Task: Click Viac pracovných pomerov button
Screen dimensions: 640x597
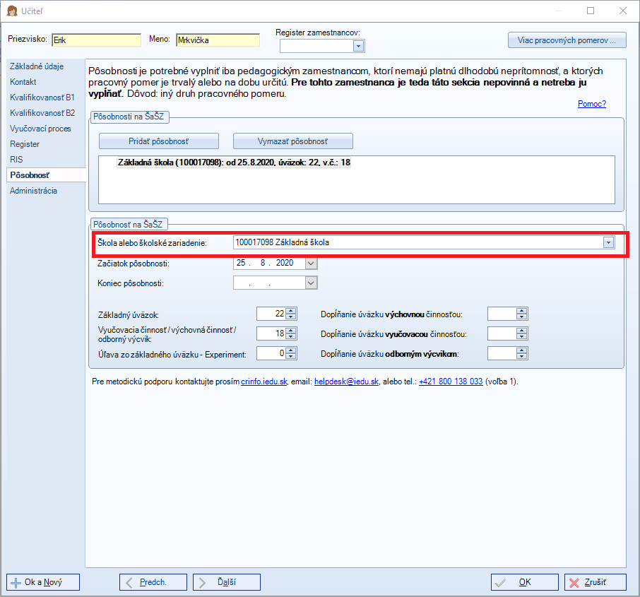Action: click(567, 40)
